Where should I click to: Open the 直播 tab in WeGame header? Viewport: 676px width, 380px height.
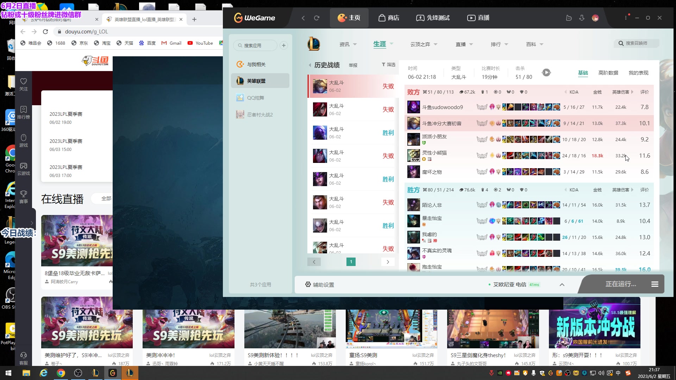(x=478, y=18)
